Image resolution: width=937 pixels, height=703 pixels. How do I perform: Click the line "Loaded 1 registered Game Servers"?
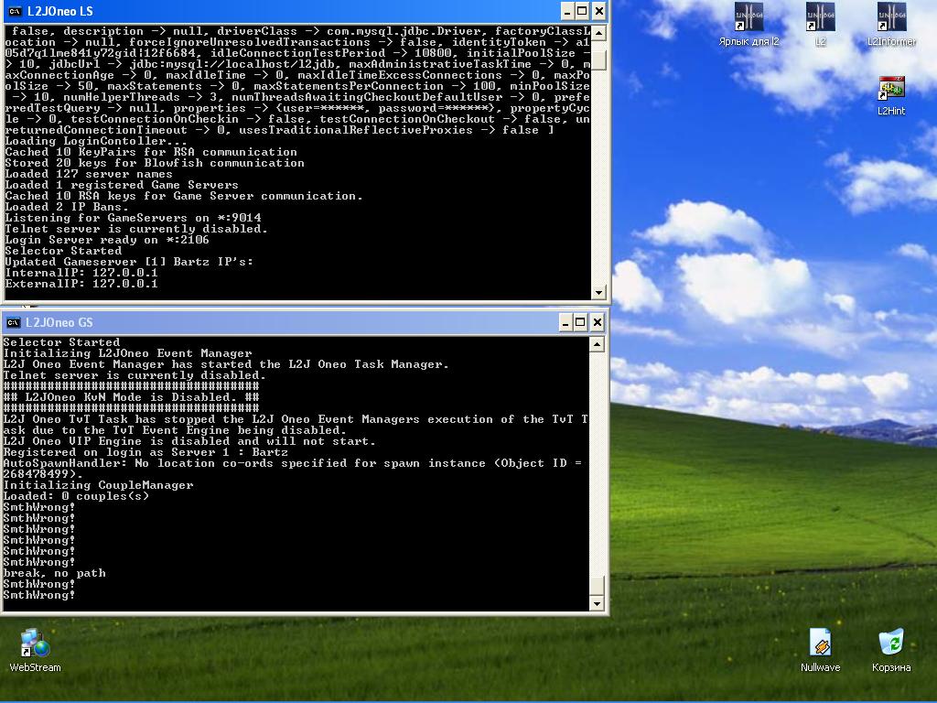click(x=122, y=185)
